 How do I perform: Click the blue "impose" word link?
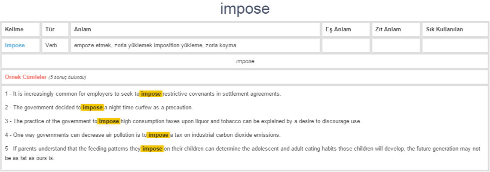[15, 45]
